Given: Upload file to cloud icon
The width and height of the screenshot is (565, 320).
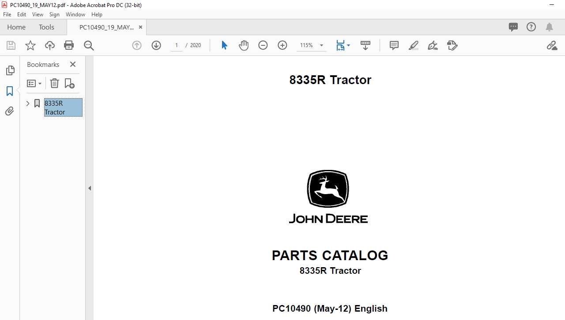Looking at the screenshot, I should pyautogui.click(x=50, y=45).
